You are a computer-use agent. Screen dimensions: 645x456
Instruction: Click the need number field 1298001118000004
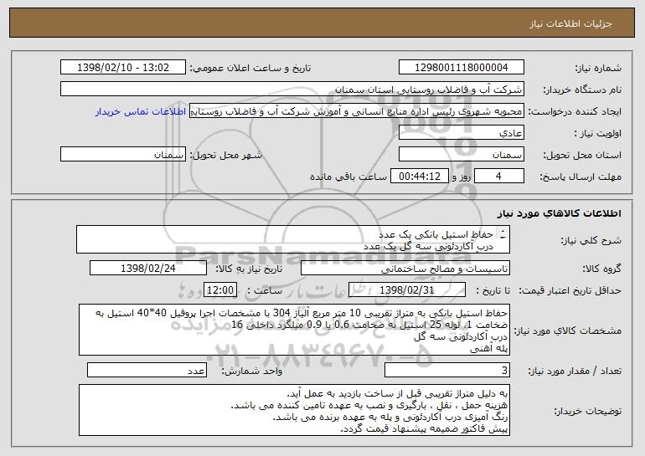[x=461, y=68]
